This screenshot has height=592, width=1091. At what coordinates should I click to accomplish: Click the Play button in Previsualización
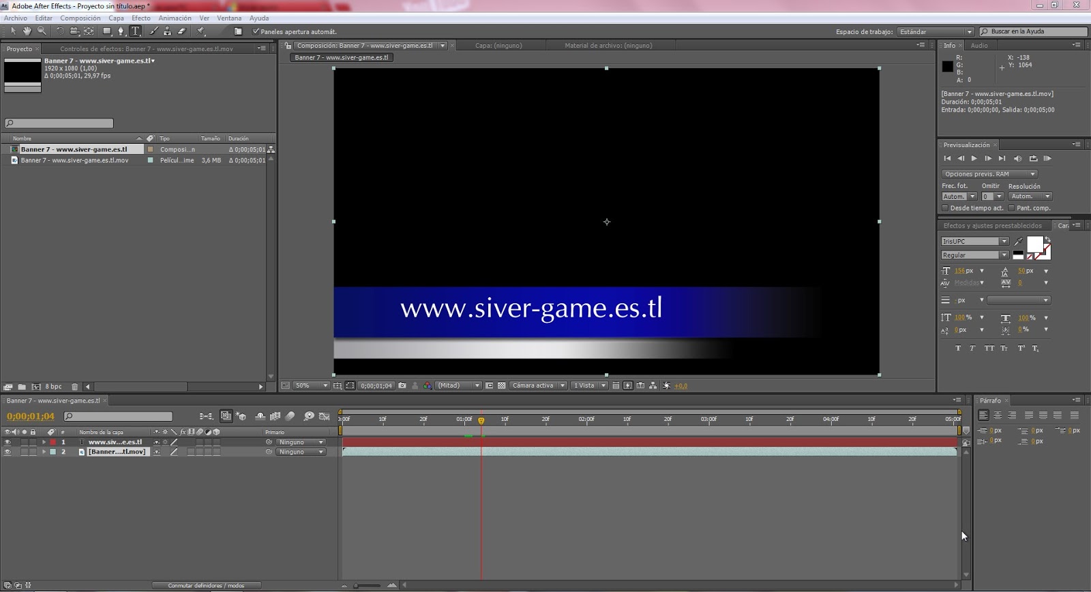pos(974,159)
